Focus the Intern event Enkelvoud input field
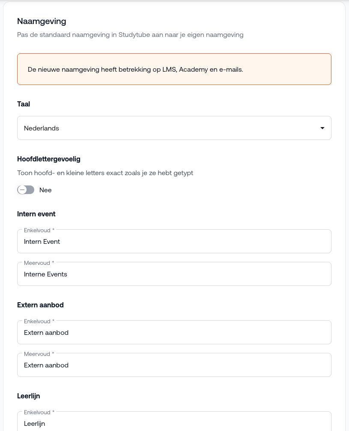 click(x=174, y=242)
